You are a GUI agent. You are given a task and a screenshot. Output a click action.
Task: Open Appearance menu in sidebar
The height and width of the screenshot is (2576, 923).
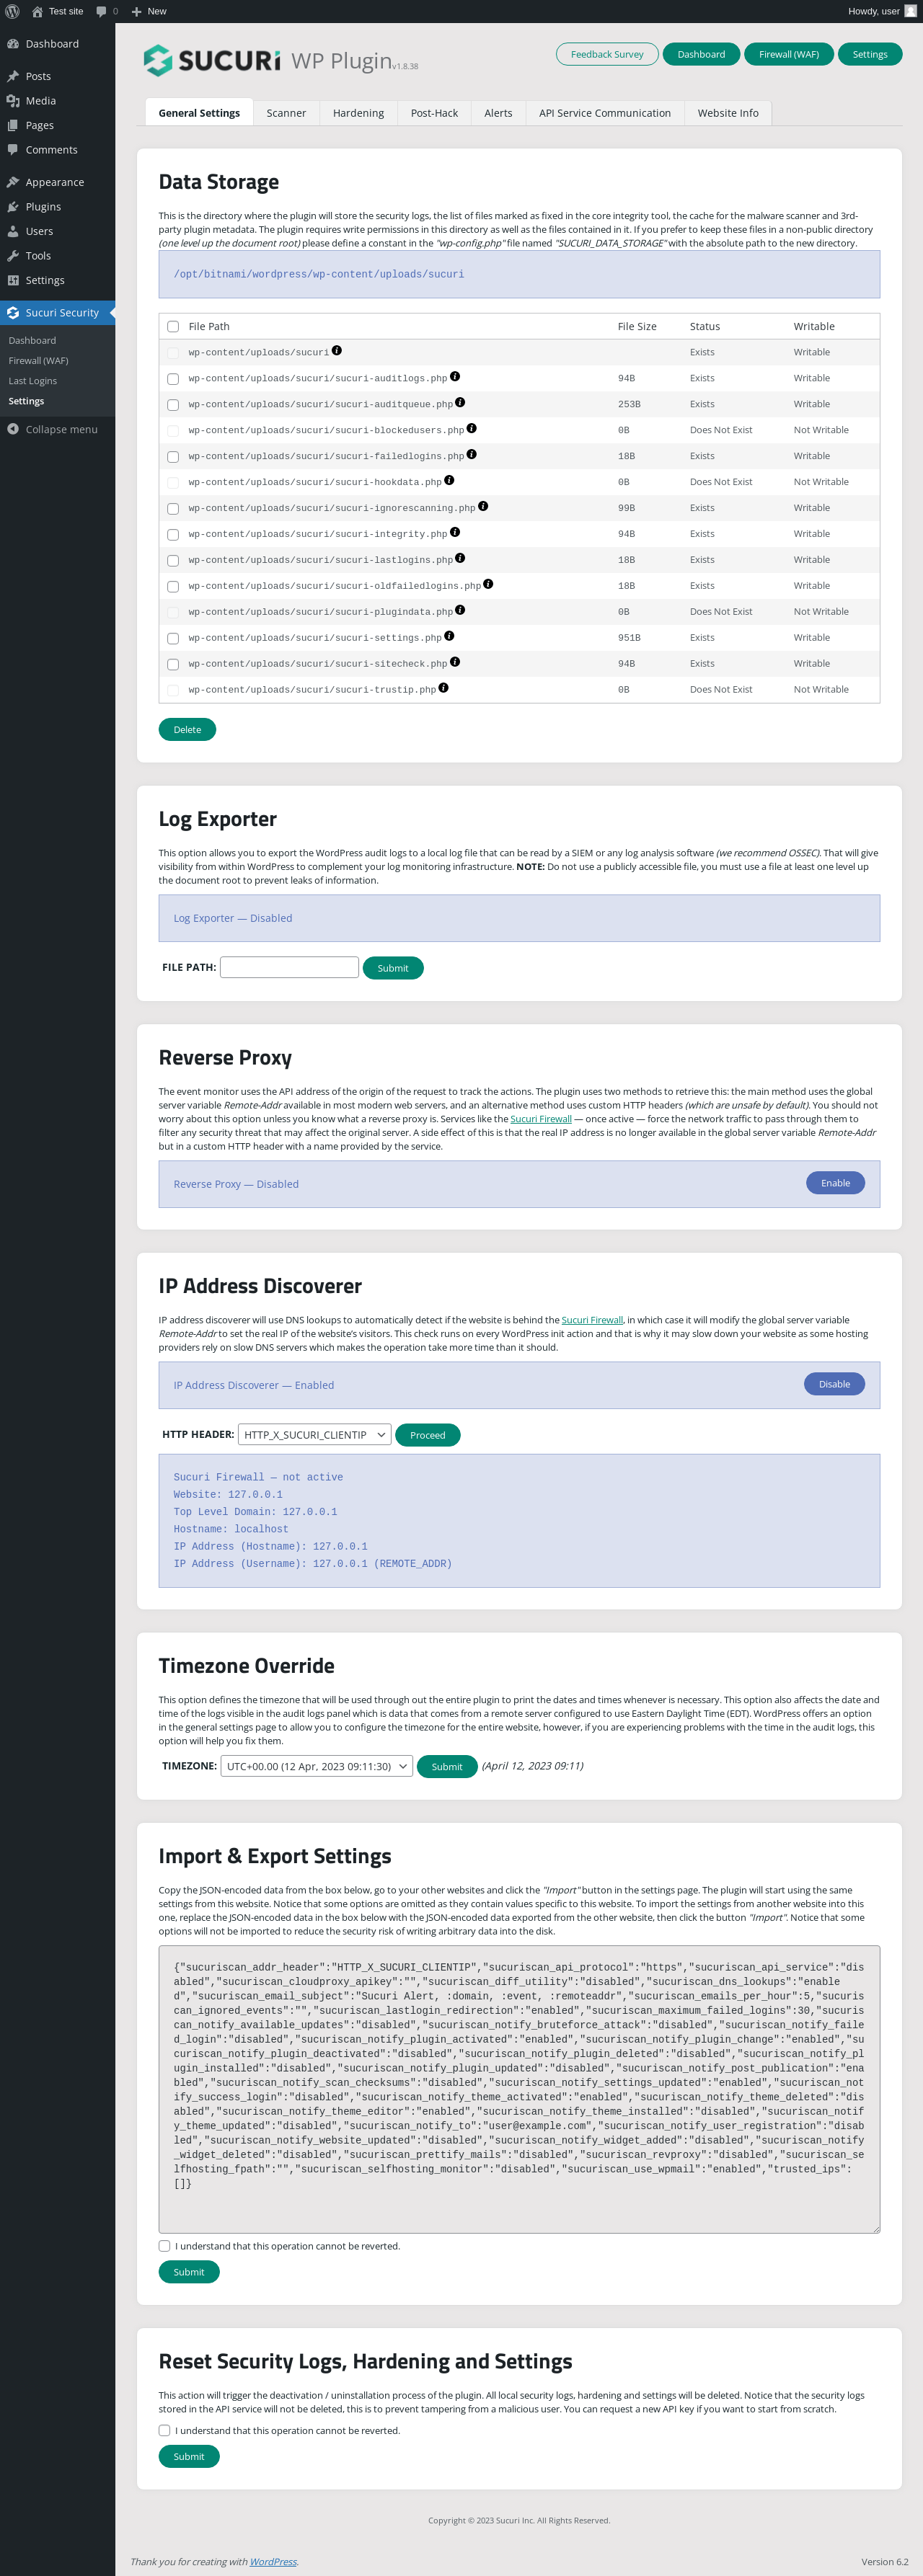(x=55, y=182)
